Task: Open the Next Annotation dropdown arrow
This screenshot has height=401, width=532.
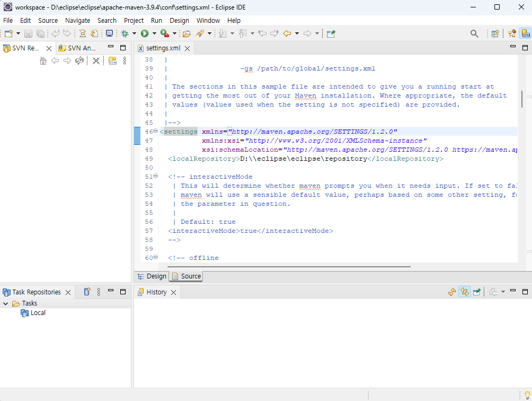Action: point(233,33)
